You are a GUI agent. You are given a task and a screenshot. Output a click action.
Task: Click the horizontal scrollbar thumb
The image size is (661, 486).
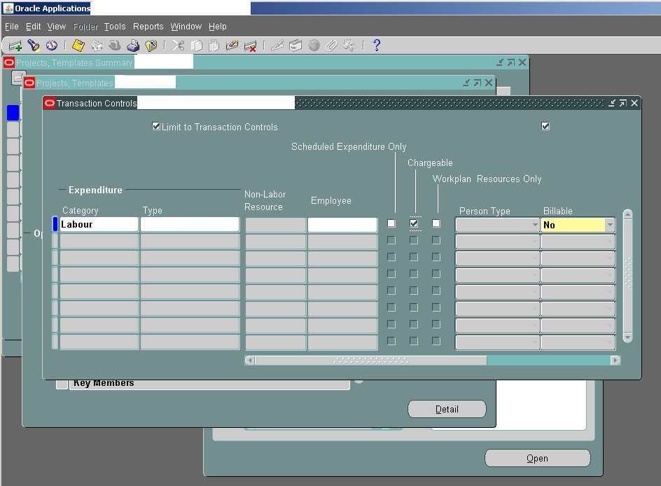coord(371,360)
